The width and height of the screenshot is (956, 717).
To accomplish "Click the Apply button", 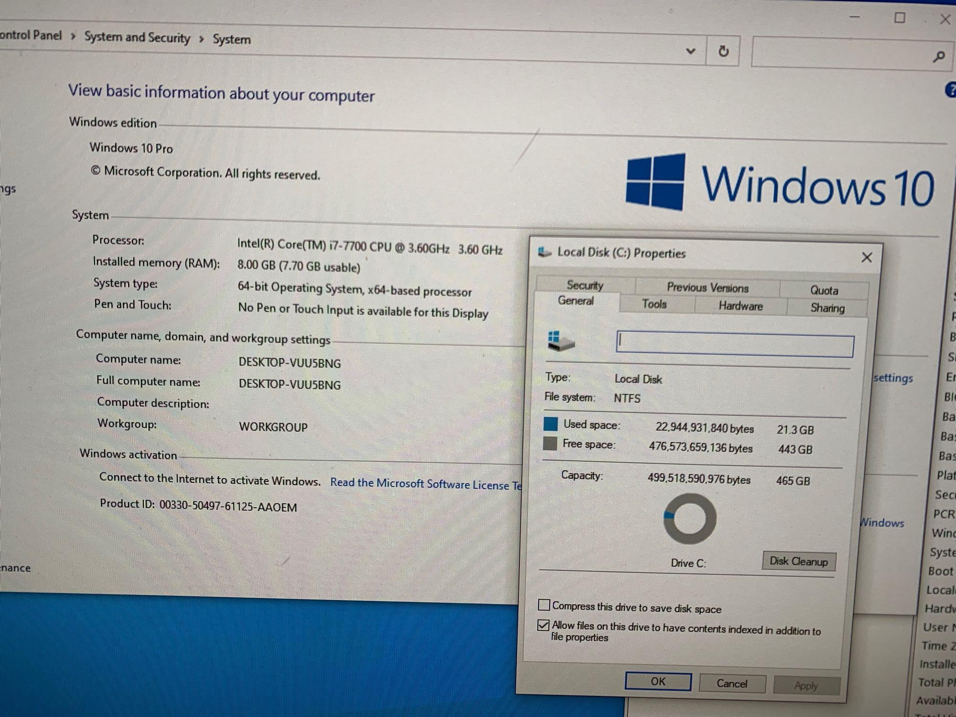I will tap(806, 685).
